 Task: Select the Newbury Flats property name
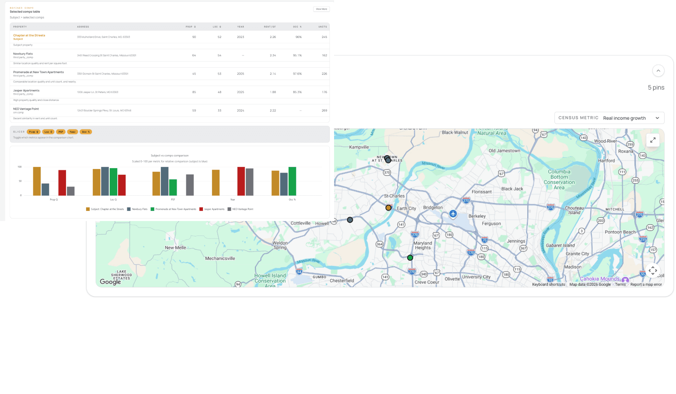pos(23,54)
